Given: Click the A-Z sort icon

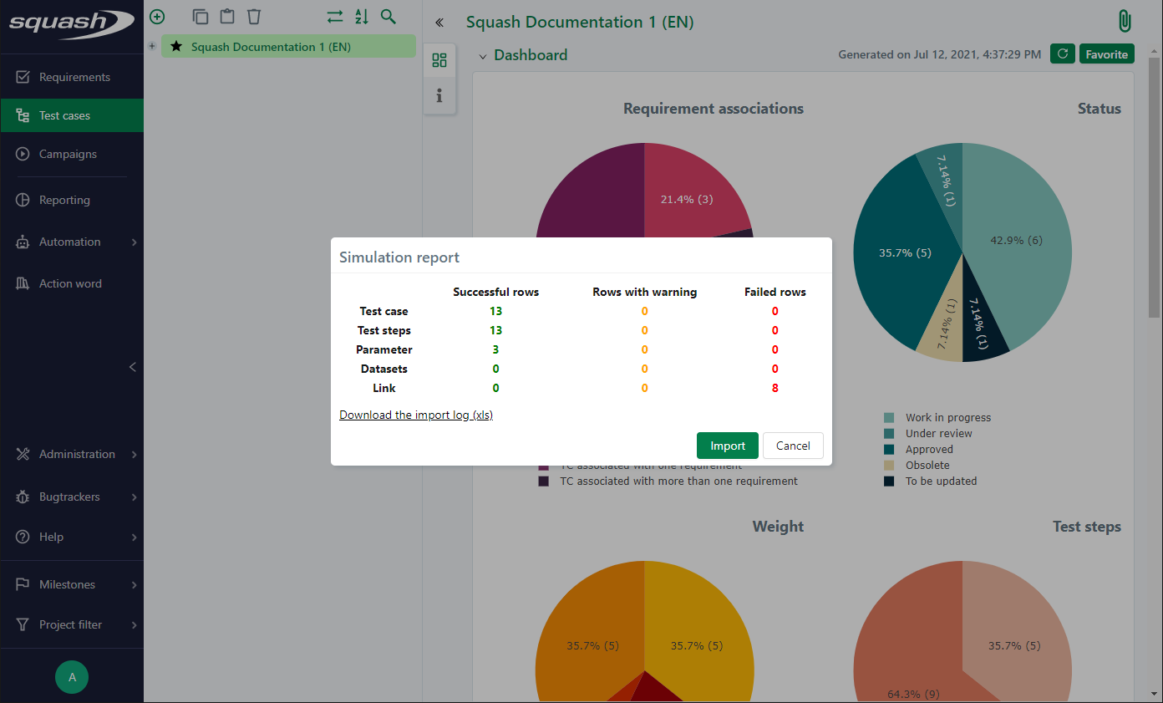Looking at the screenshot, I should 361,17.
